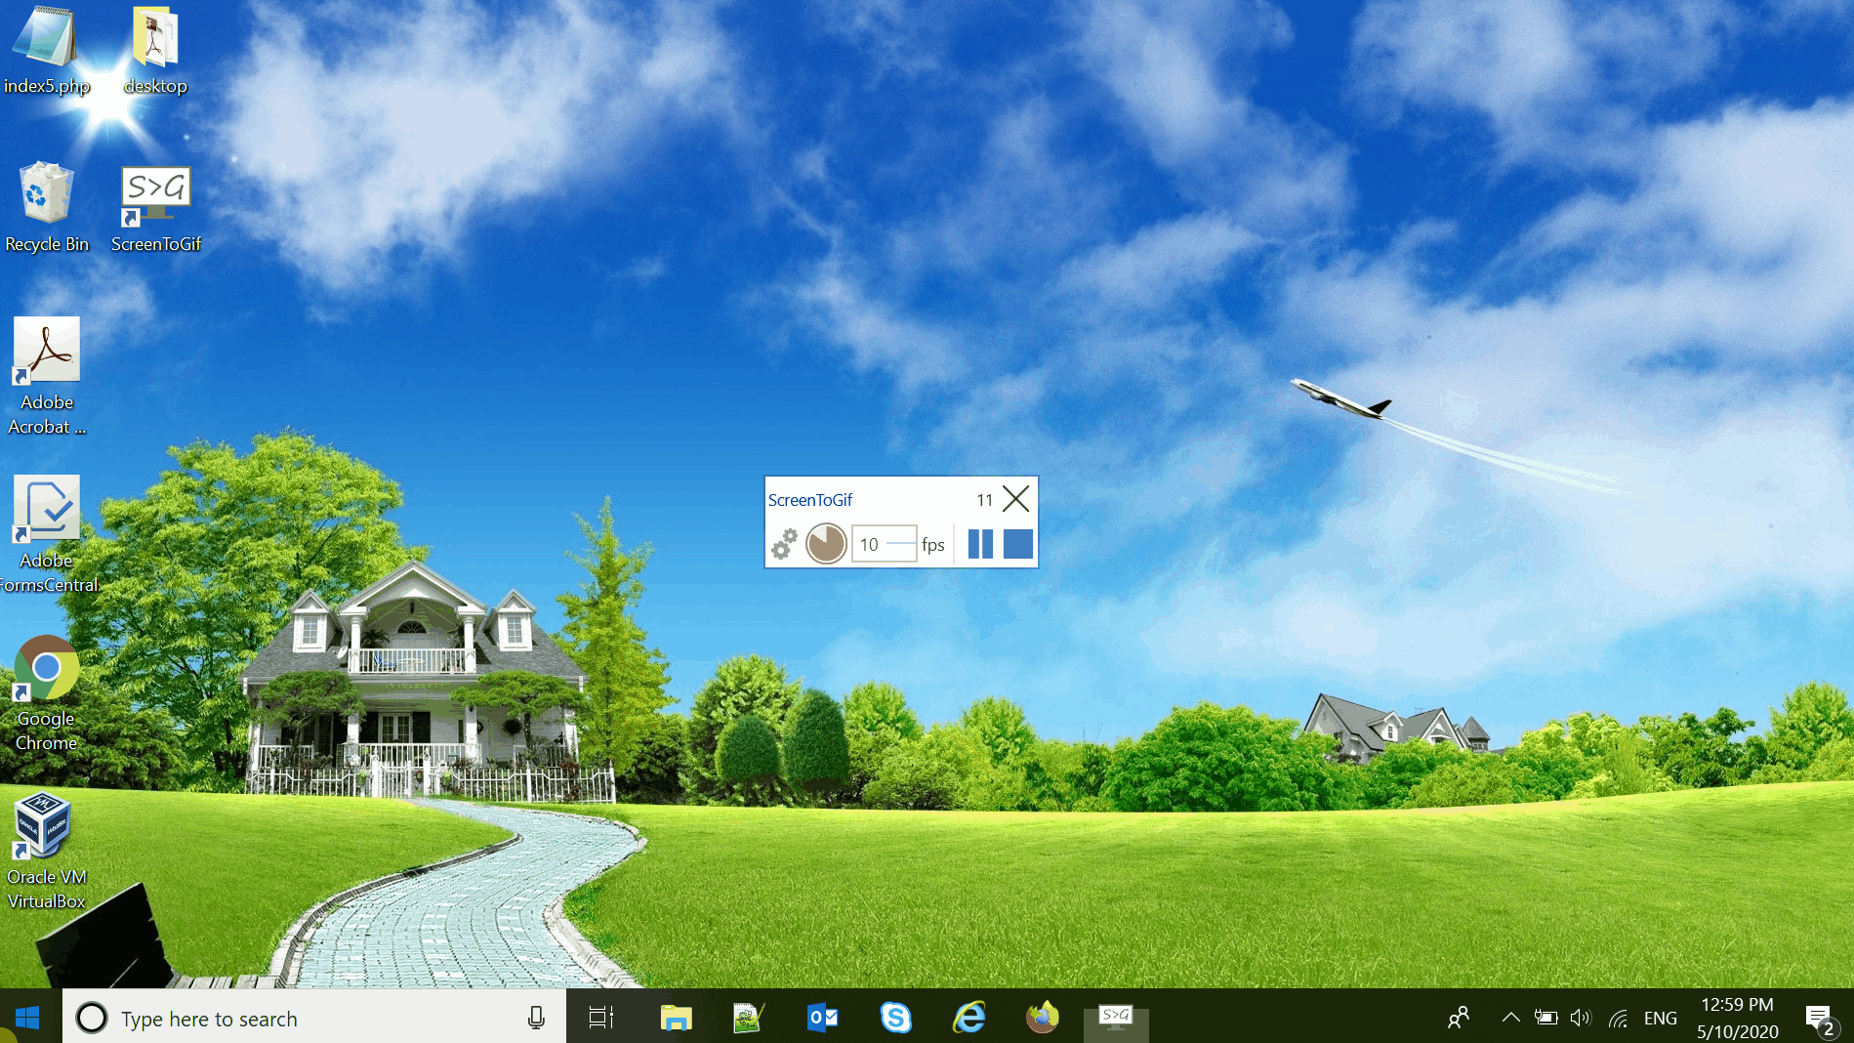Open the Windows Start menu
1854x1043 pixels.
(x=27, y=1018)
